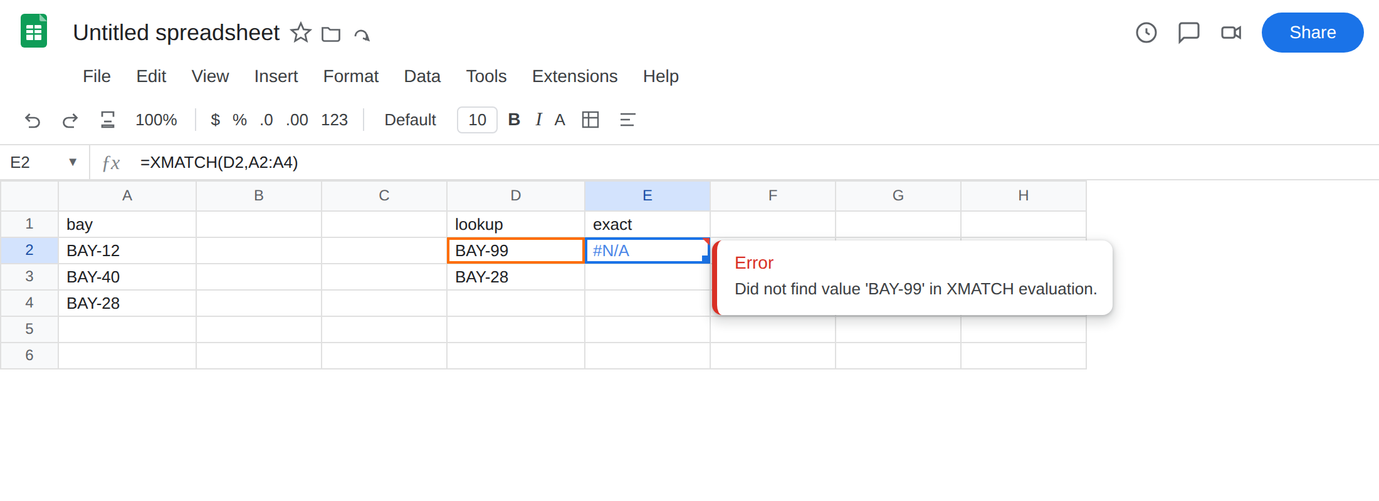Open the Help menu

tap(661, 76)
